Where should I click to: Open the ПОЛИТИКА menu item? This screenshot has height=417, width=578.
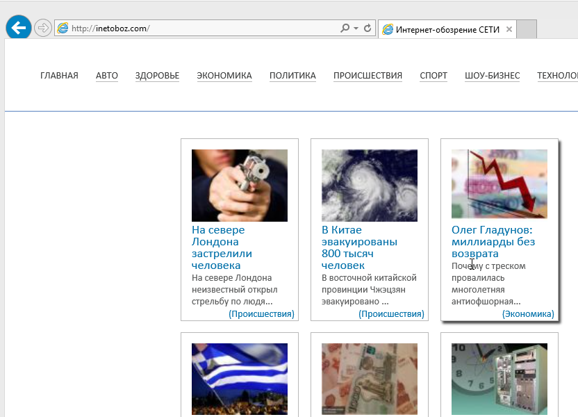pos(292,76)
